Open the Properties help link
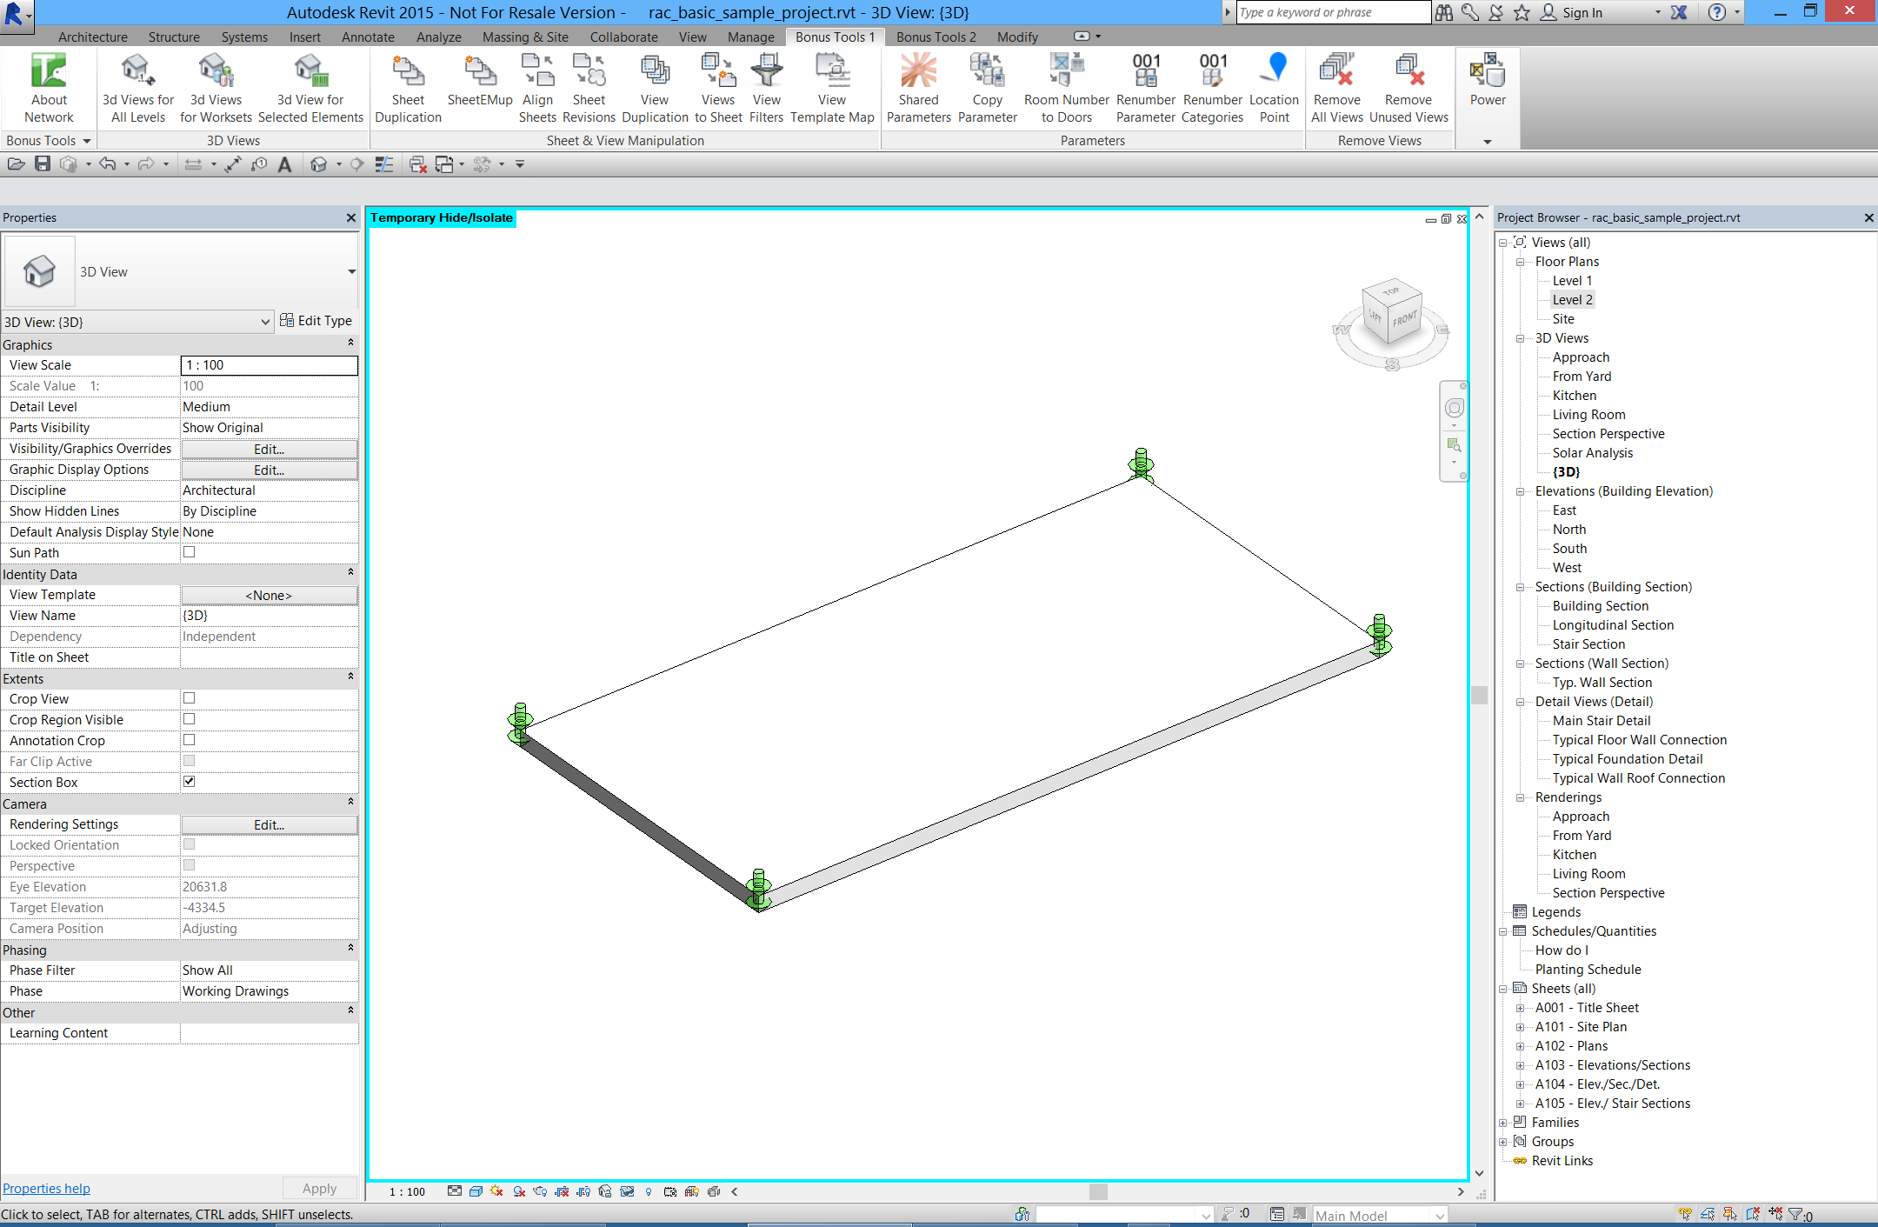 45,1188
